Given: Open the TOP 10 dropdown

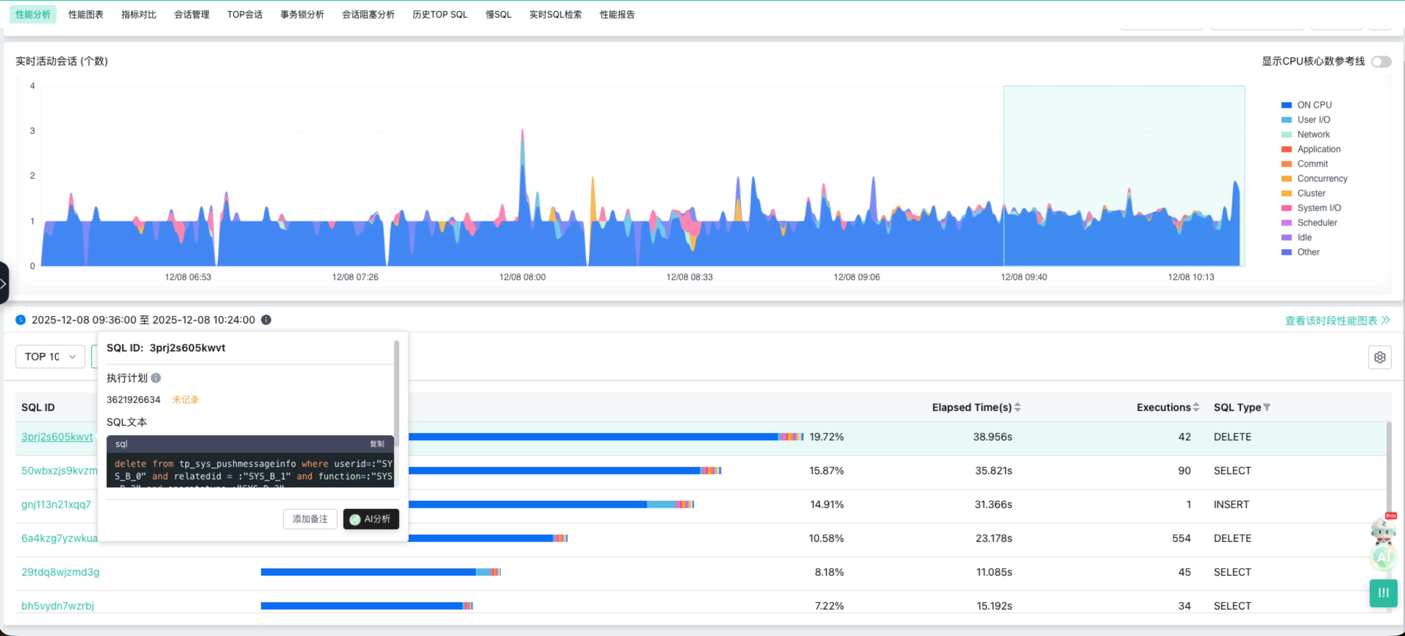Looking at the screenshot, I should 50,357.
